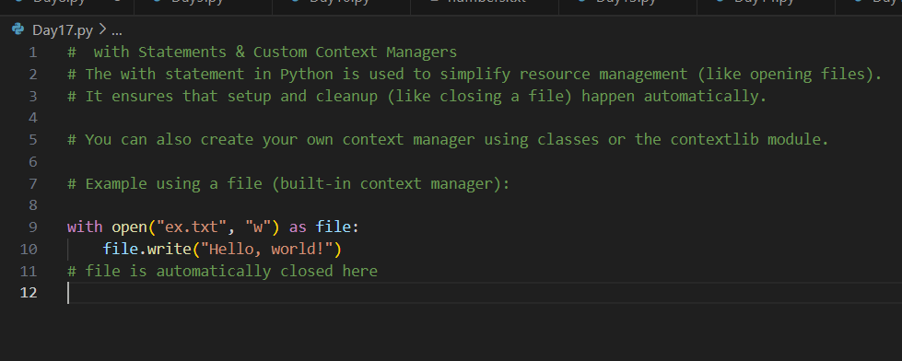This screenshot has height=361, width=902.
Task: Click line number 8 in the gutter
Action: pyautogui.click(x=32, y=205)
